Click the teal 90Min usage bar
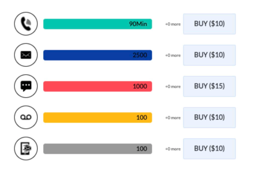The width and height of the screenshot is (254, 190). 98,24
